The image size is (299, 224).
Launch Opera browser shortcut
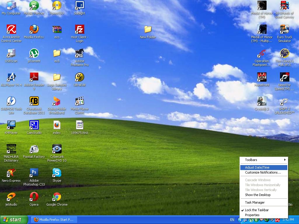(34, 199)
